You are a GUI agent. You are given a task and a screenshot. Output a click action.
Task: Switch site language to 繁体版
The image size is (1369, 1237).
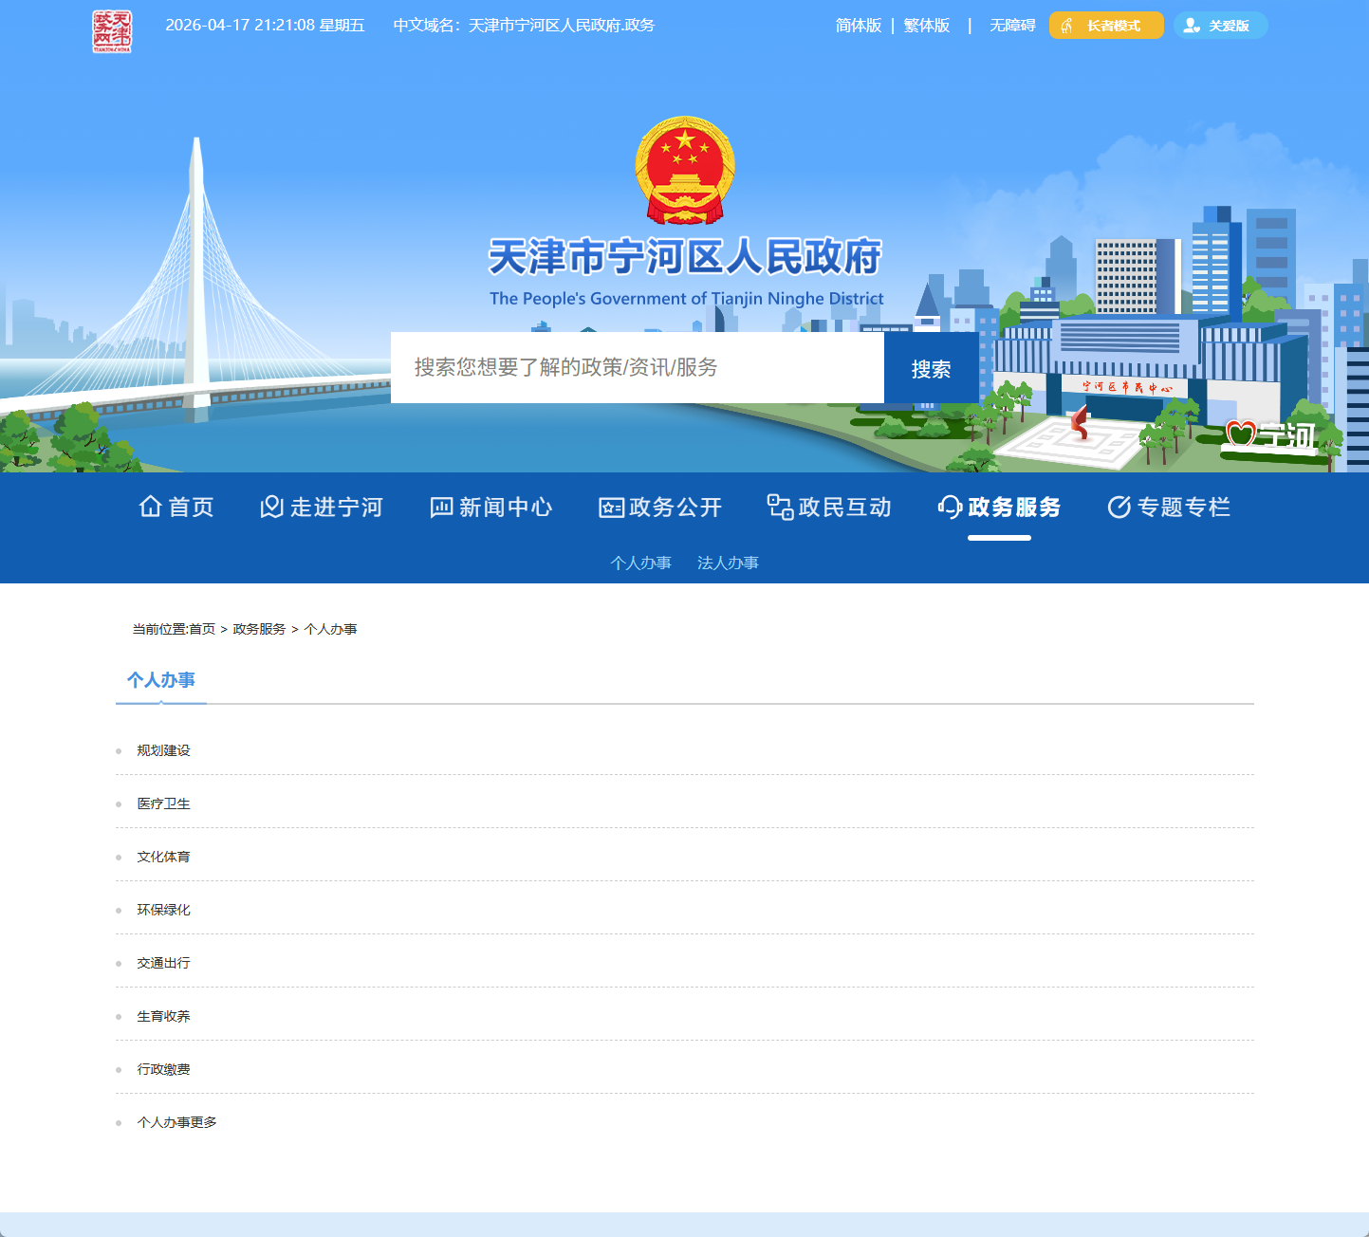coord(926,26)
